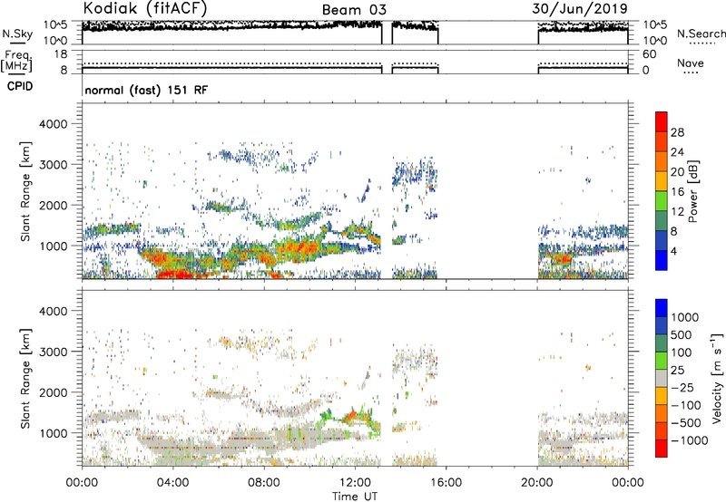
Task: Click the red top of power colorbar
Action: [662, 121]
